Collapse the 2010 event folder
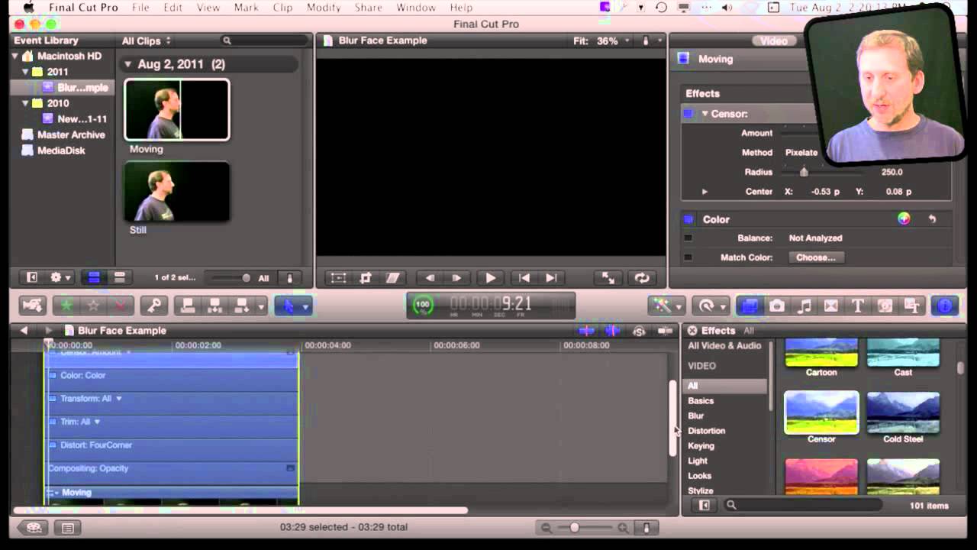Viewport: 977px width, 550px height. (x=25, y=103)
